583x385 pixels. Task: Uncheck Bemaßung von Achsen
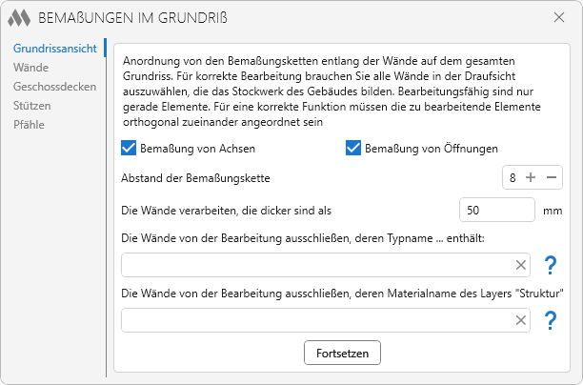tap(130, 149)
